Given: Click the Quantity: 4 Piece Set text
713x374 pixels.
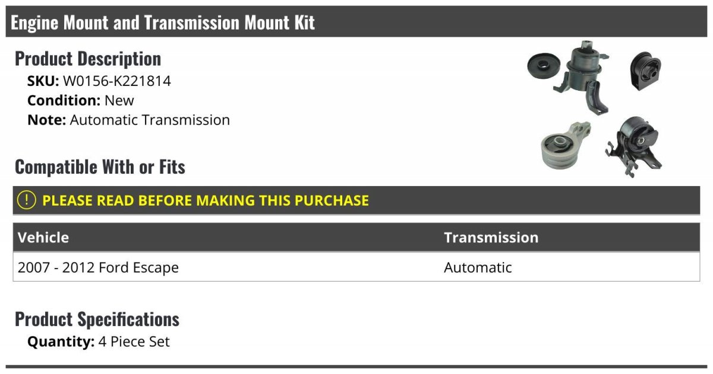Looking at the screenshot, I should click(99, 342).
